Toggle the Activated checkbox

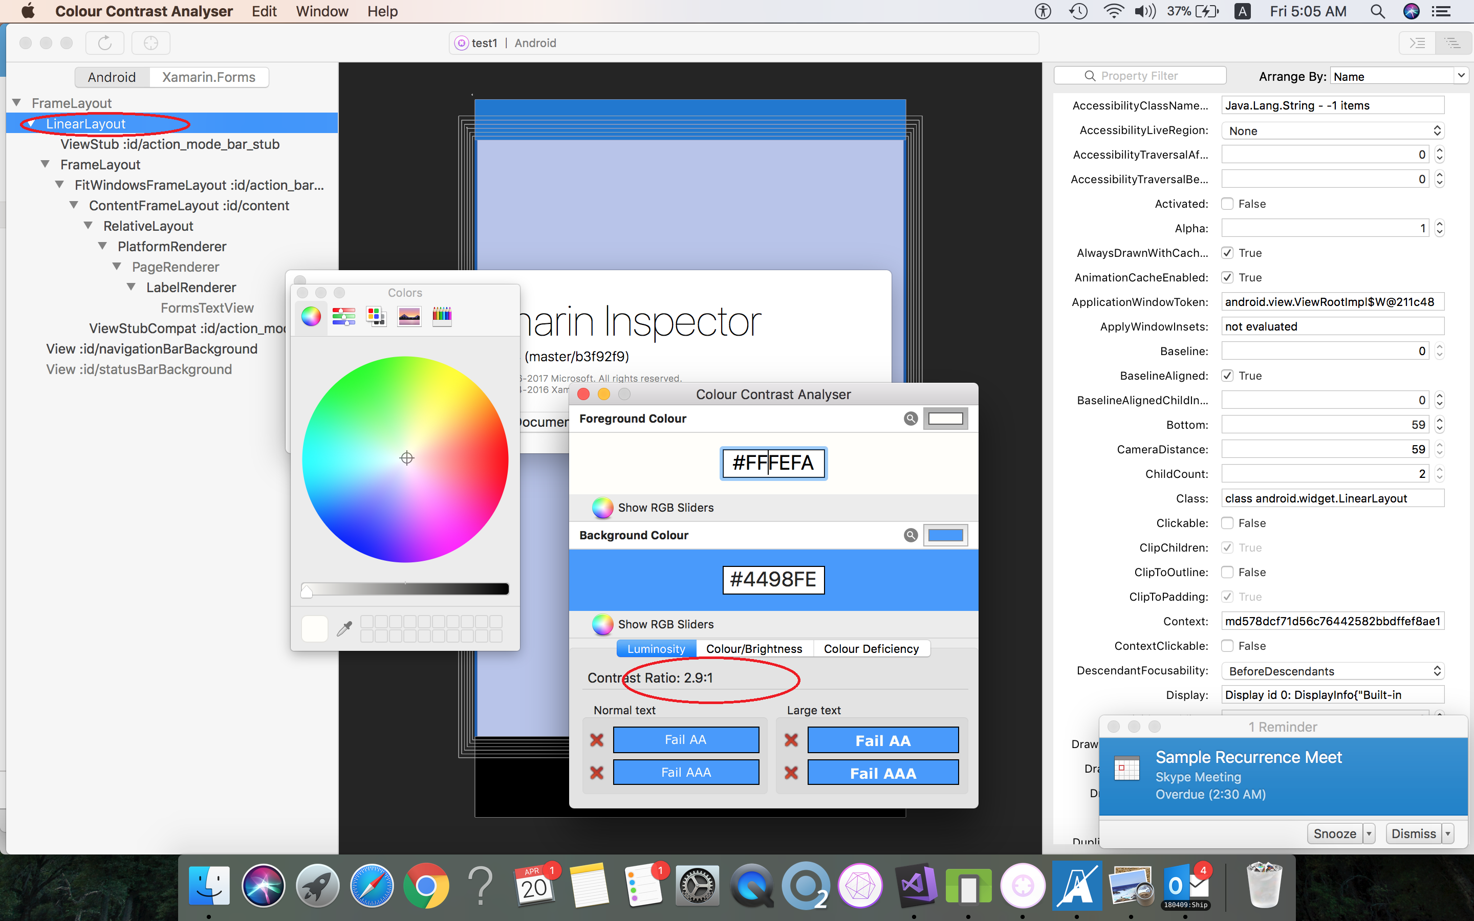point(1227,204)
